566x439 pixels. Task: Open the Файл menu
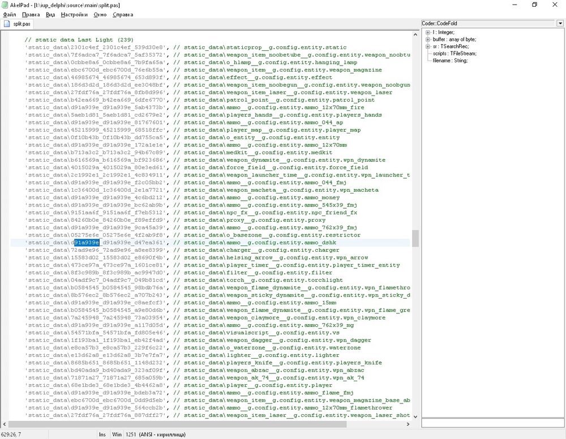(x=10, y=14)
